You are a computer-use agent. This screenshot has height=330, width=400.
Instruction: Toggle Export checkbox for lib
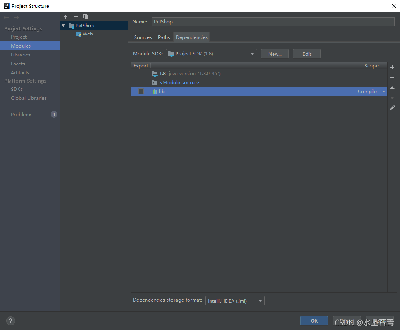coord(141,91)
